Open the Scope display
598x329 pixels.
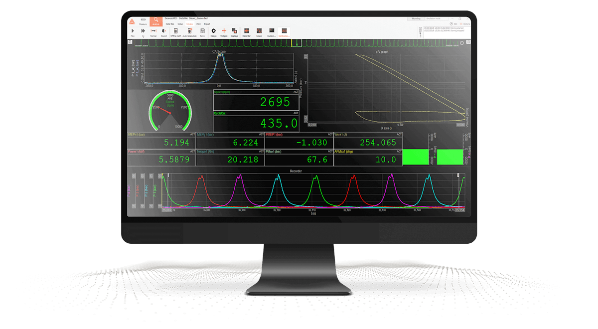[x=259, y=32]
